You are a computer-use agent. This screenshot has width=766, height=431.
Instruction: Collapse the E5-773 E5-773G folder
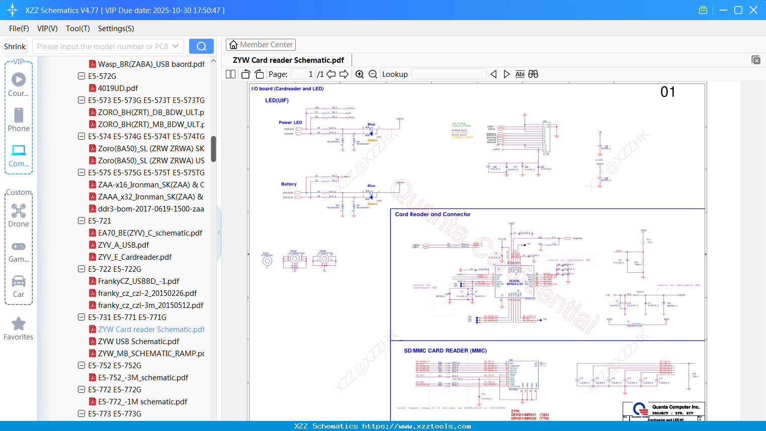pyautogui.click(x=81, y=413)
